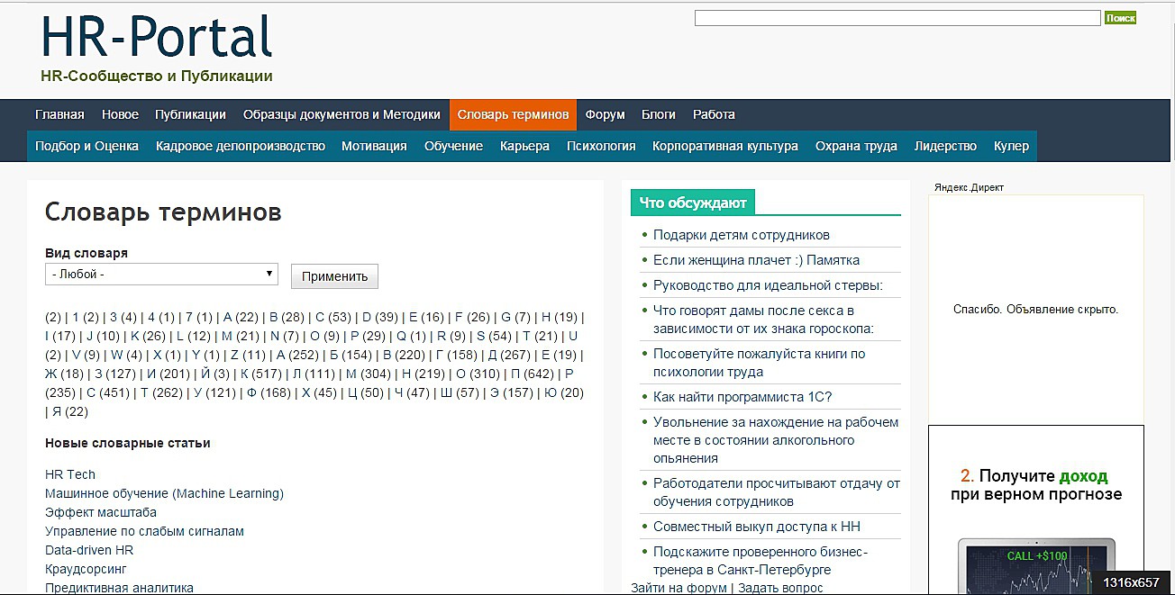This screenshot has width=1175, height=595.
Task: Click the Зайти на форум link
Action: [679, 588]
